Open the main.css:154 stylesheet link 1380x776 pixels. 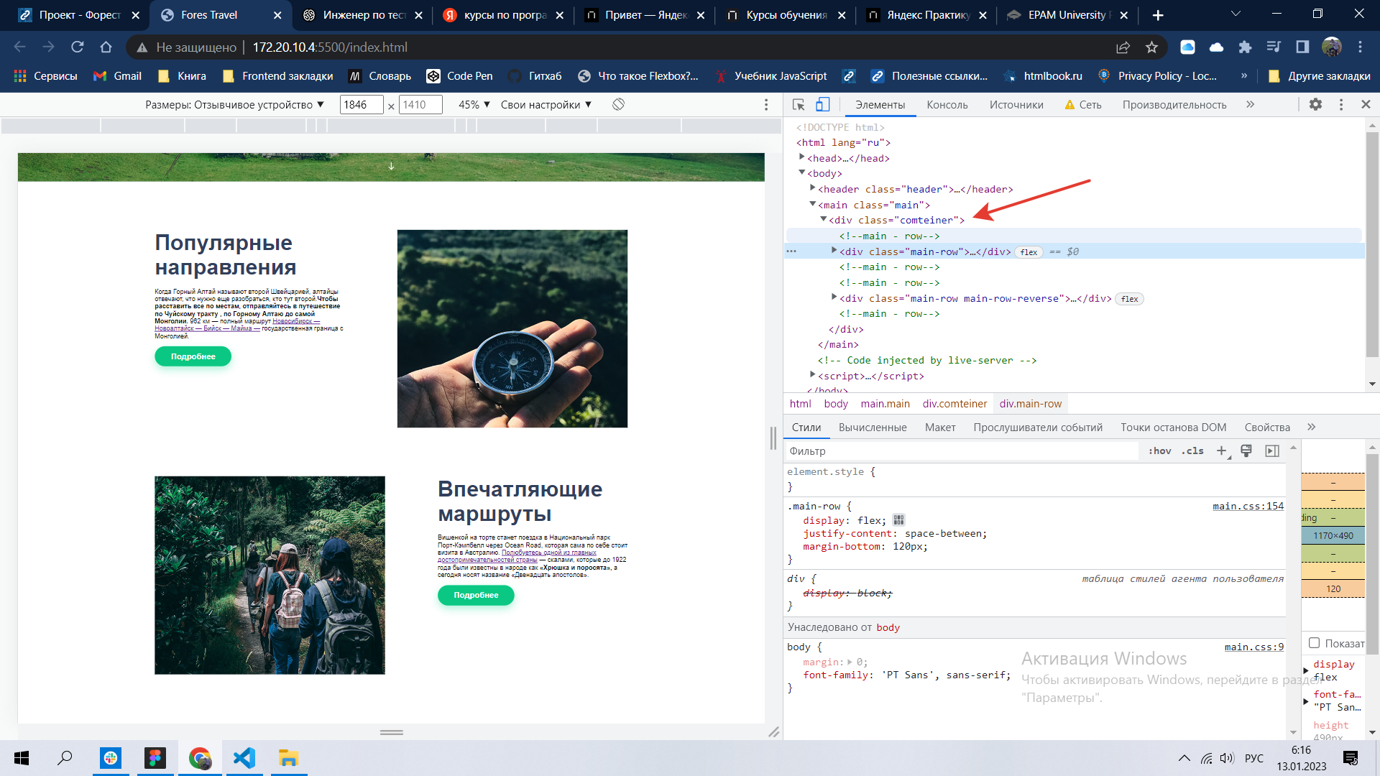[1248, 506]
